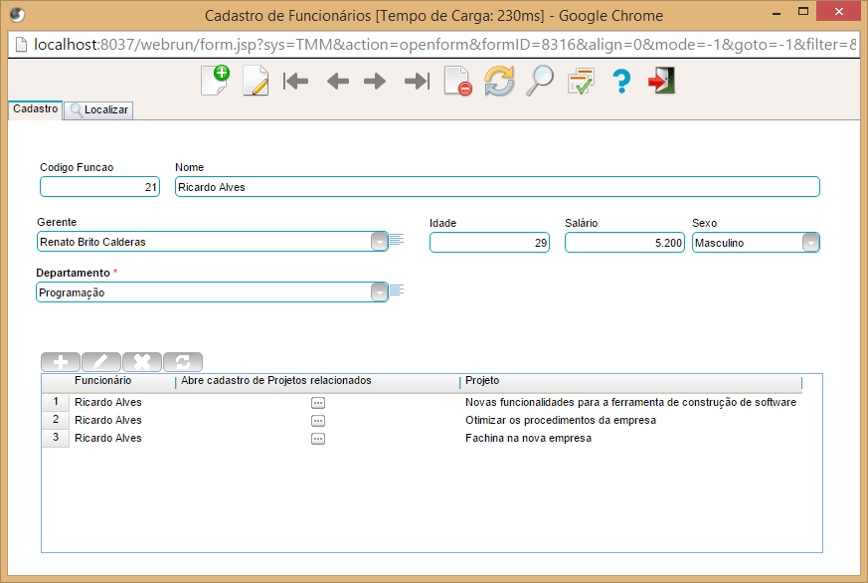Navigate to the previous record

[338, 82]
